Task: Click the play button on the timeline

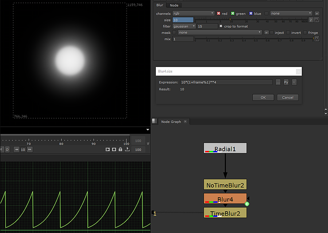Action: pos(107,150)
